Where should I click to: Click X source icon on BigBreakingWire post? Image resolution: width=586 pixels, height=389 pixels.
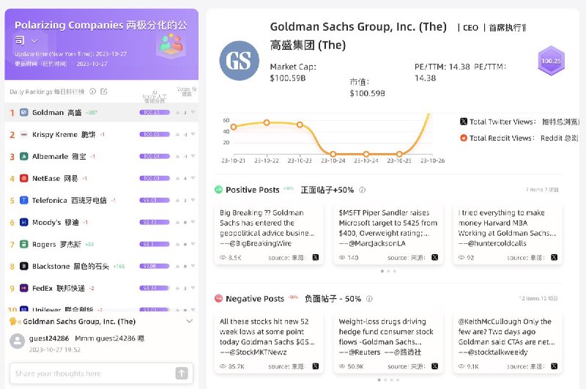click(x=316, y=257)
